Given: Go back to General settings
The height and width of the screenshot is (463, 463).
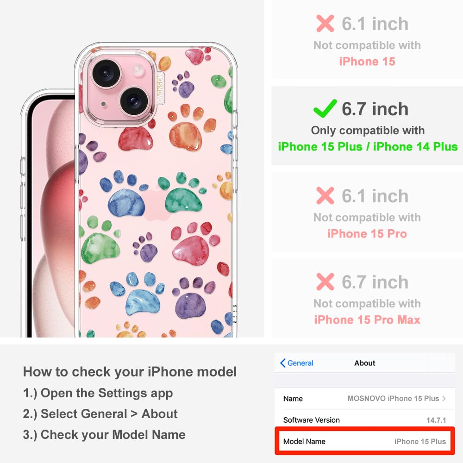Looking at the screenshot, I should pyautogui.click(x=297, y=363).
